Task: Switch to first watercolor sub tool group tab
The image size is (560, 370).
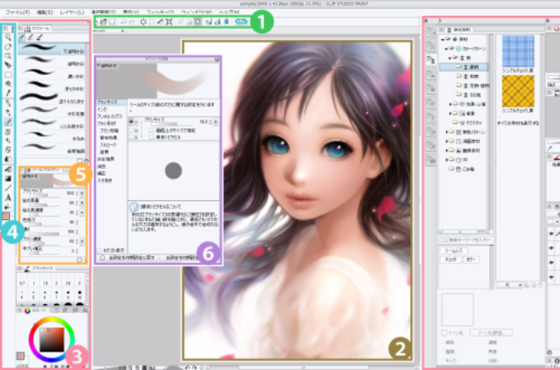Action: coord(22,37)
